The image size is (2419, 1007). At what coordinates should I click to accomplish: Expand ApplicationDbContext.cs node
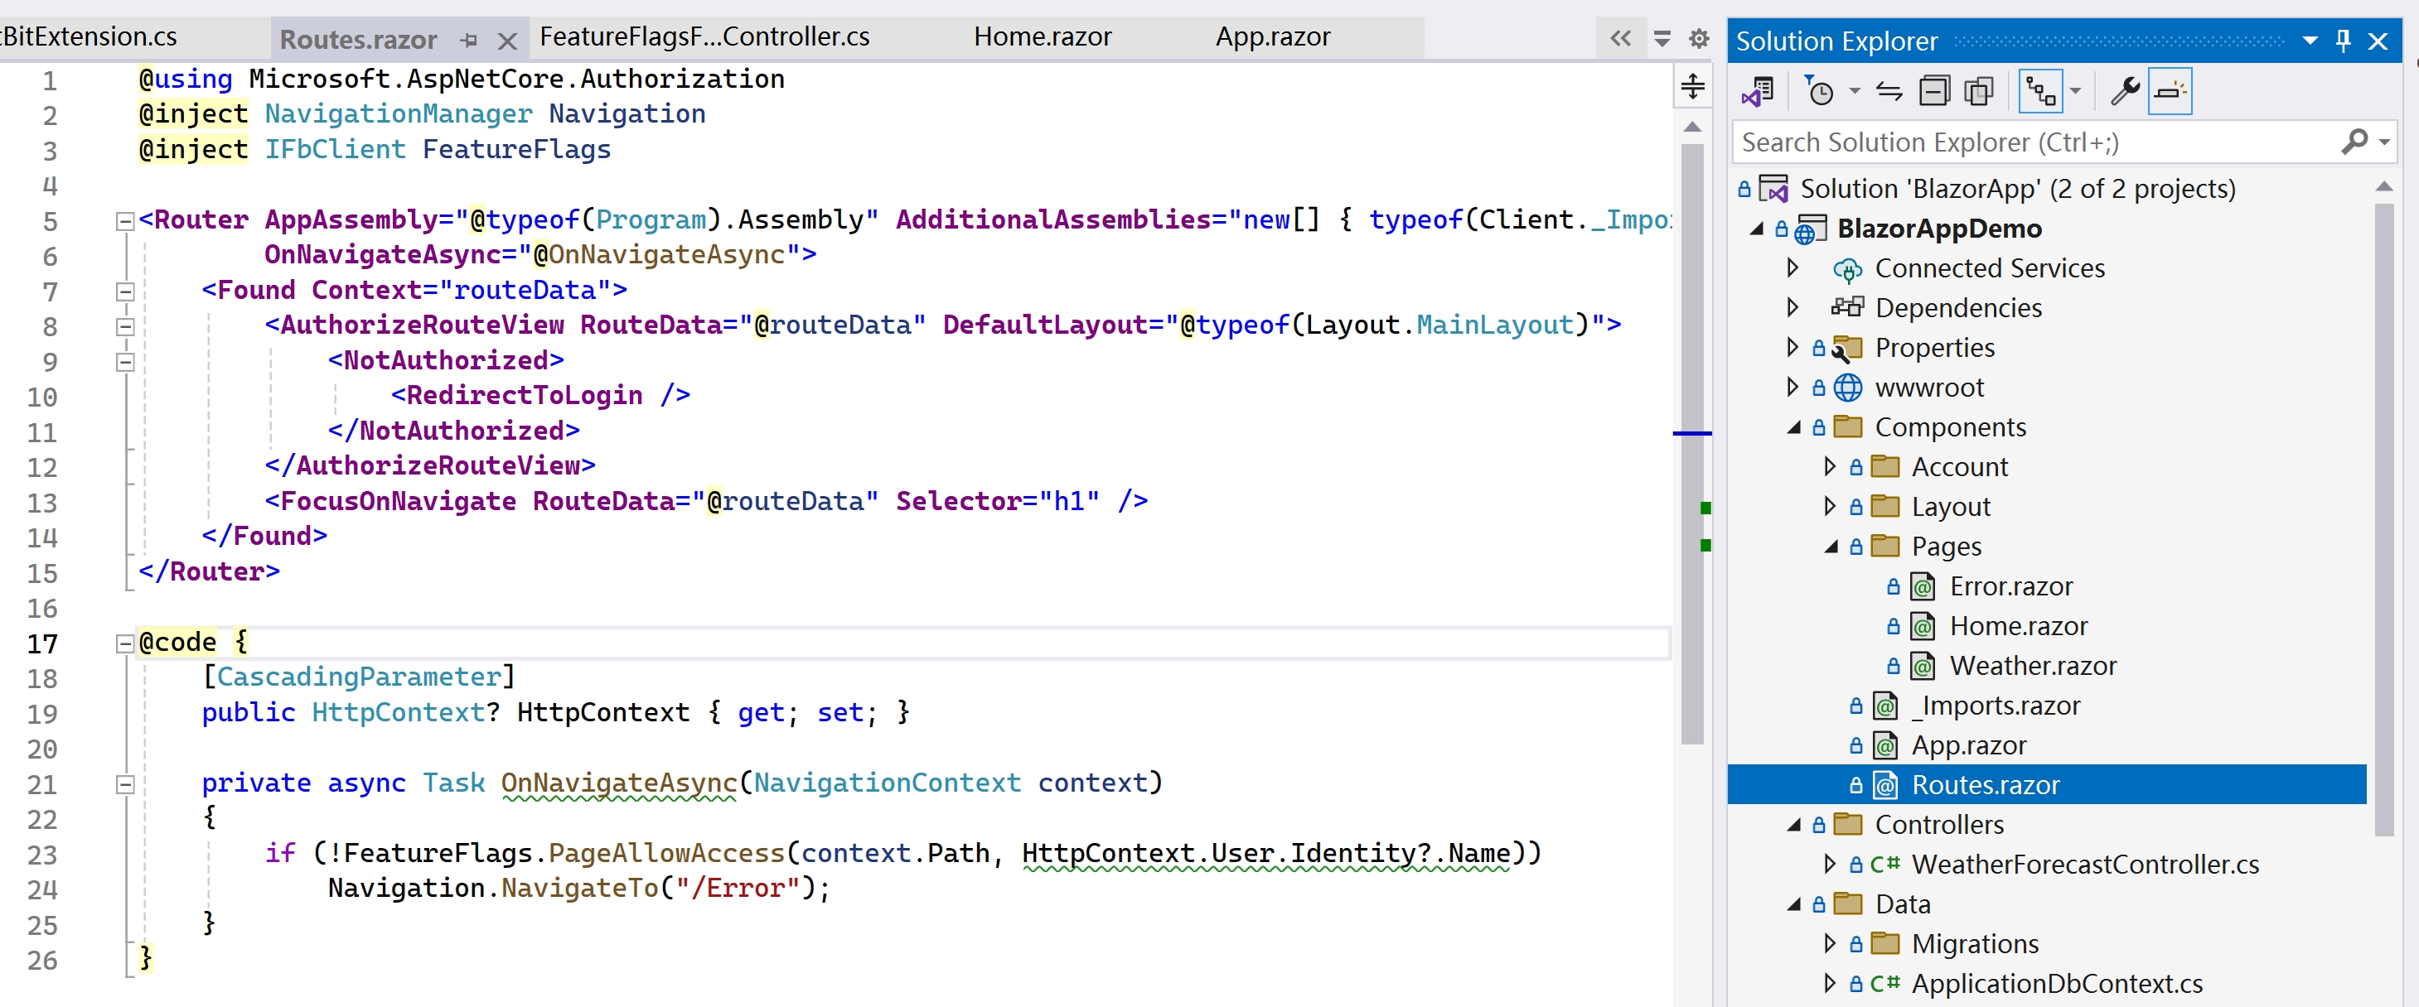point(1829,984)
